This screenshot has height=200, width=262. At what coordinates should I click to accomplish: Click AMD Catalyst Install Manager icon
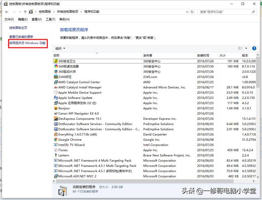click(56, 87)
